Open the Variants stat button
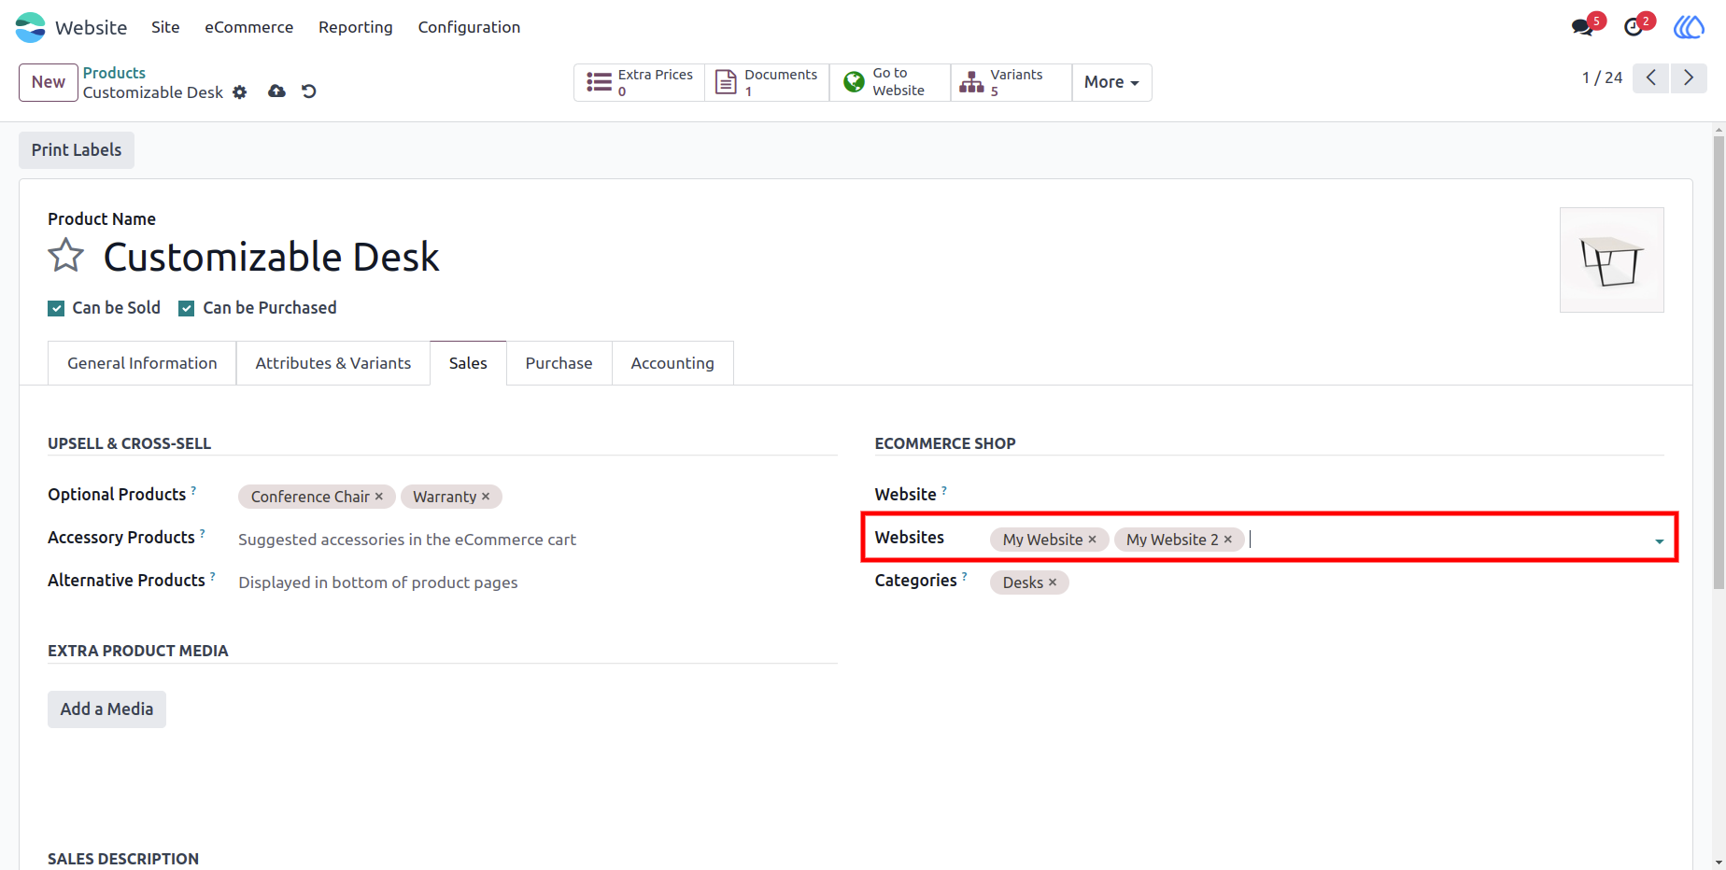Image resolution: width=1726 pixels, height=870 pixels. coord(1011,82)
